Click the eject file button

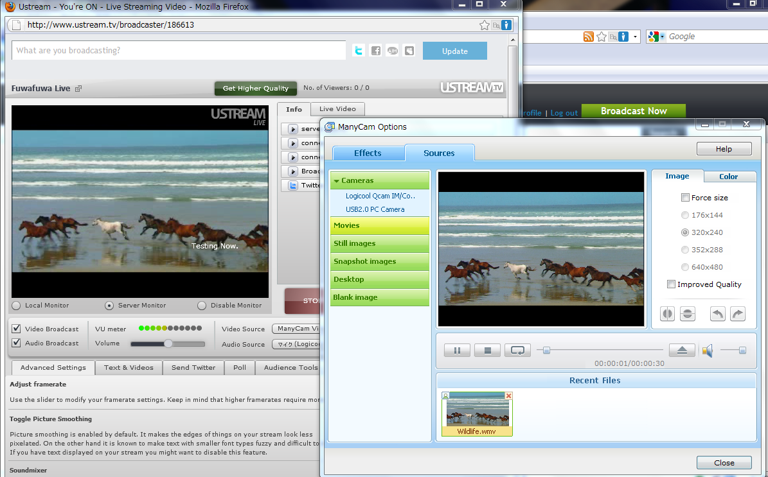point(682,351)
